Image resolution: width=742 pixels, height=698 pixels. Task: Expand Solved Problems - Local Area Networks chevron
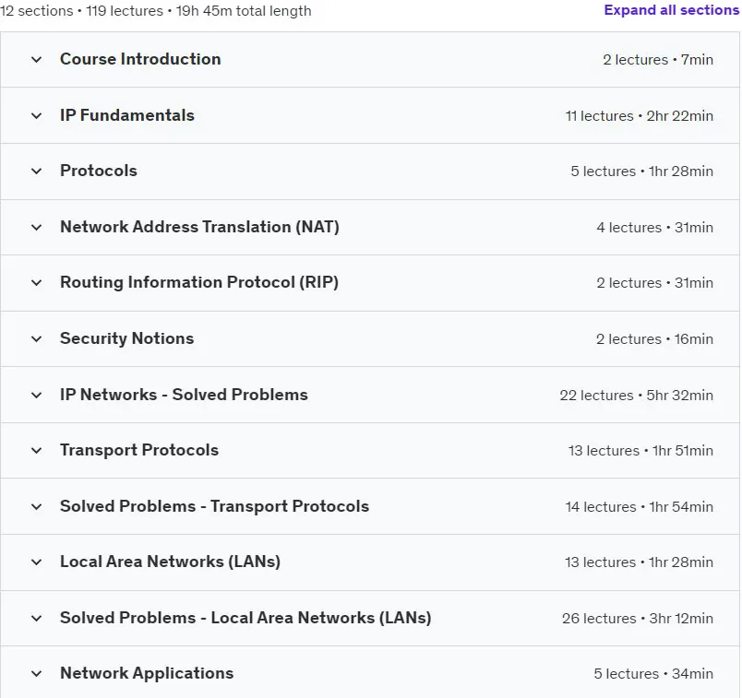tap(36, 618)
